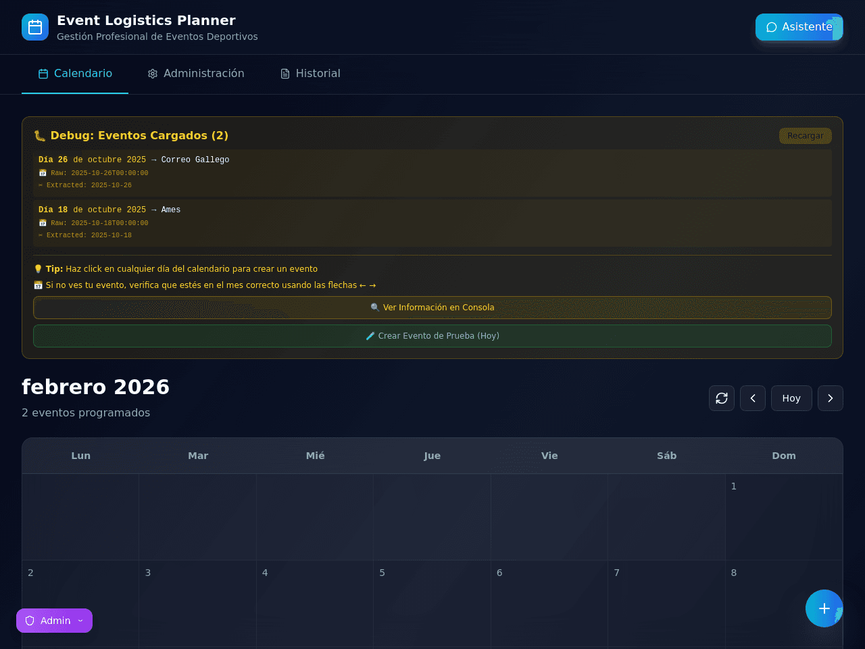Select the 26 de octubre Correo Gallego entry

432,172
